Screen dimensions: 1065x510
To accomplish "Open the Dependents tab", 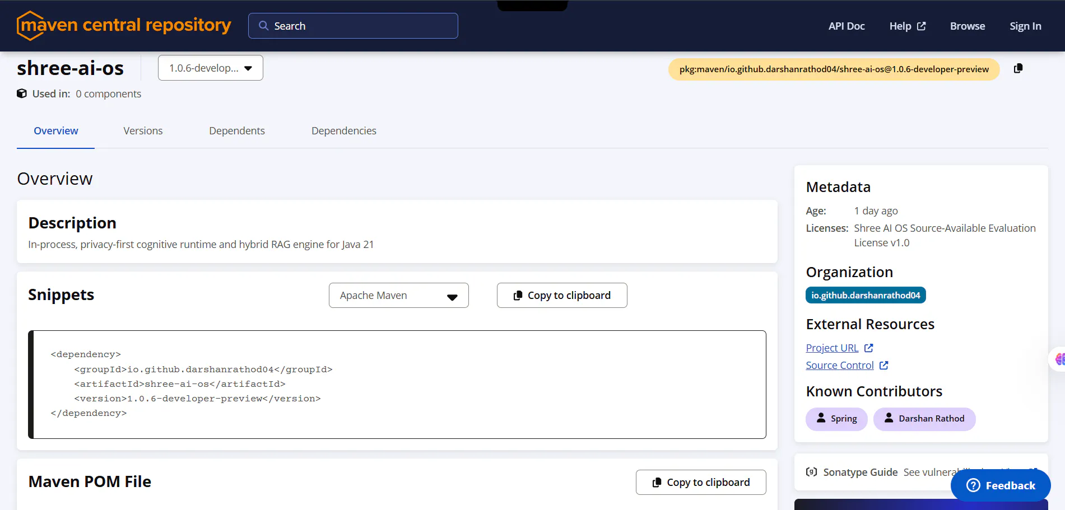I will click(237, 131).
